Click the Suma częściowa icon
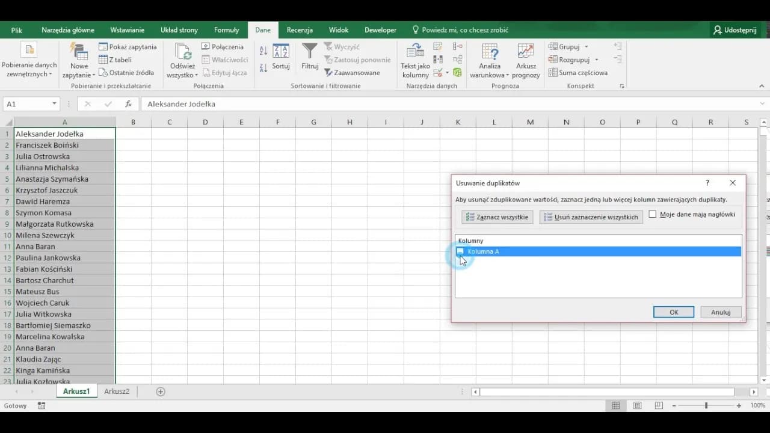The image size is (770, 433). 553,73
